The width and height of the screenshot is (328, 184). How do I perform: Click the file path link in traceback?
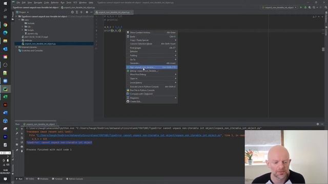(x=129, y=135)
